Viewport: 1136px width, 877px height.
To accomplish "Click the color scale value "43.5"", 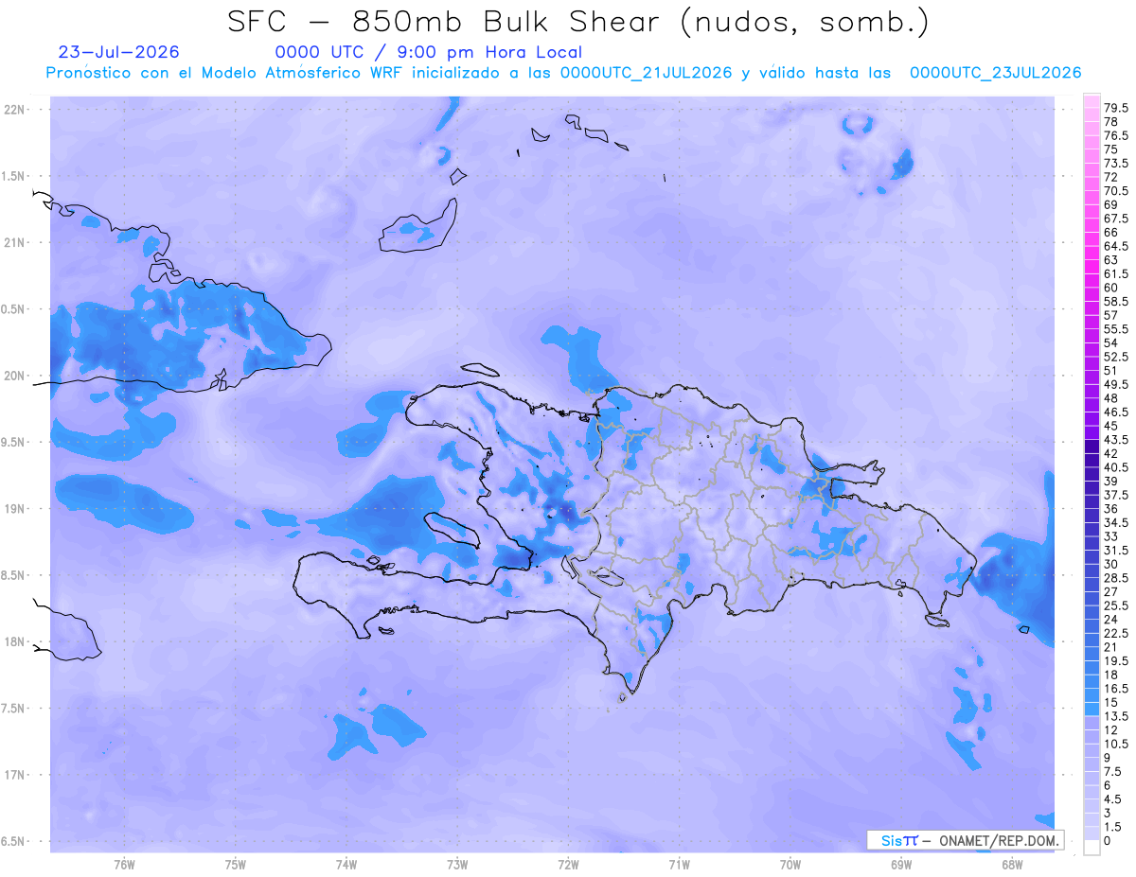I will [x=1116, y=440].
